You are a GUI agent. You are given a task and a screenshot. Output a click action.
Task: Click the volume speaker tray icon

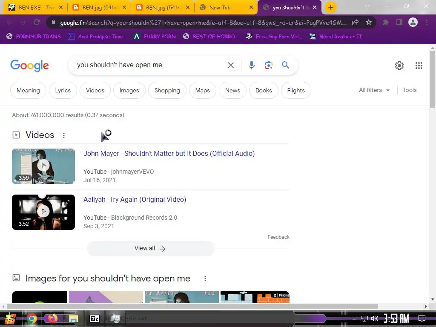pos(375,318)
